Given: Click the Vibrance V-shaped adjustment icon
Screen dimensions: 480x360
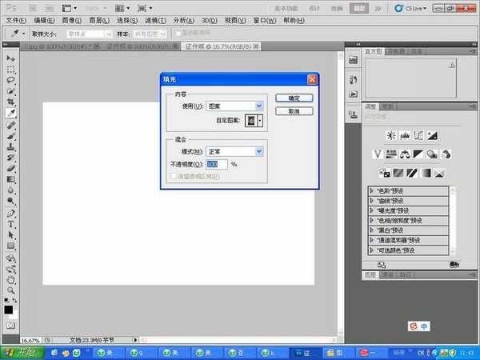Looking at the screenshot, I should (378, 154).
